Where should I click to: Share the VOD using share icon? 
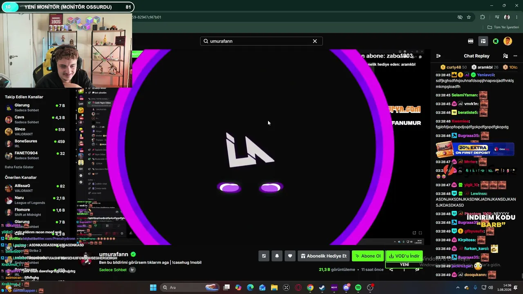click(x=391, y=269)
